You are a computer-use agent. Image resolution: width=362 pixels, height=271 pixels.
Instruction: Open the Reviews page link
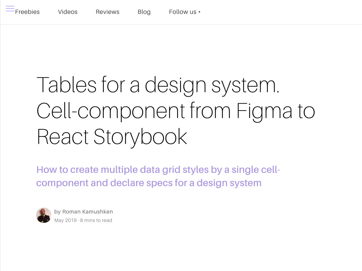point(107,12)
